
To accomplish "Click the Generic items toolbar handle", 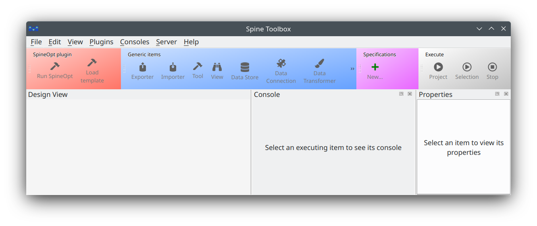I will 124,69.
